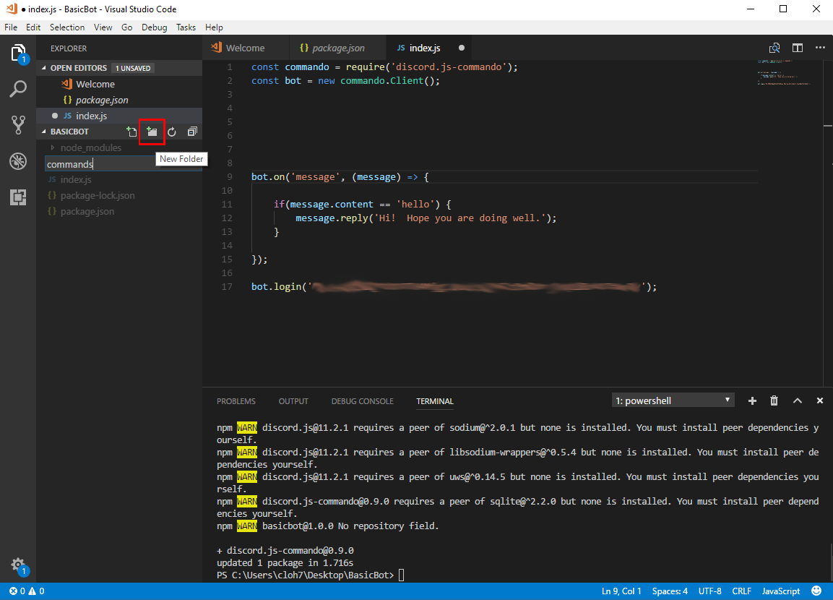The width and height of the screenshot is (833, 600).
Task: Click the terminal prompt line
Action: click(310, 575)
